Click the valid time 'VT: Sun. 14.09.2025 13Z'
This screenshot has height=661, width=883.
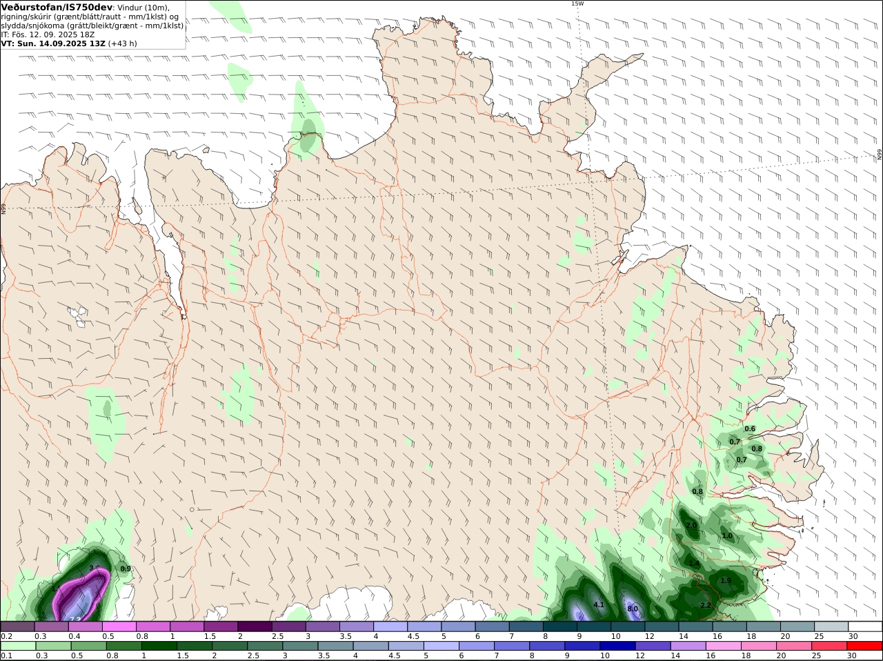[53, 43]
